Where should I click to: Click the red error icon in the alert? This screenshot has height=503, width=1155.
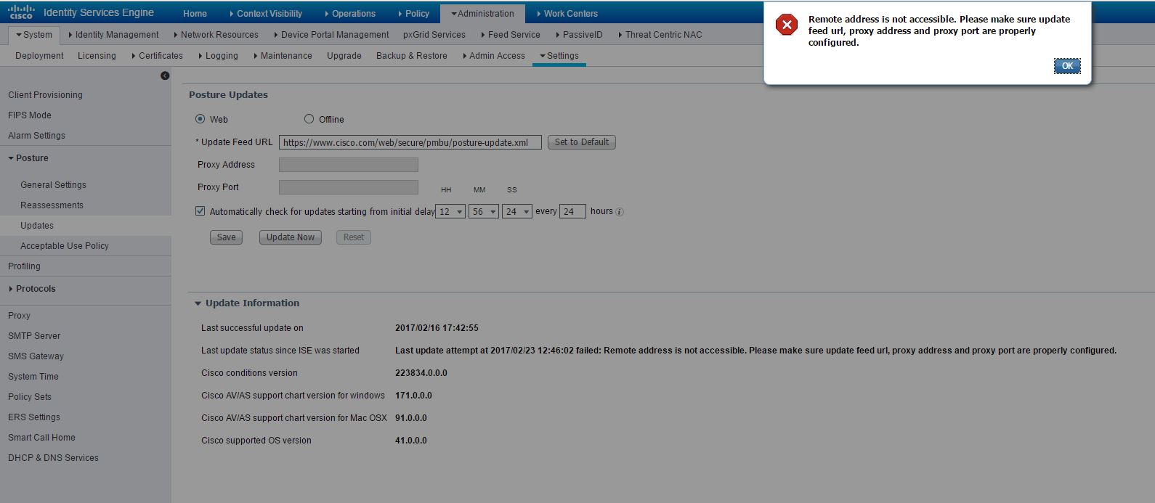[x=786, y=25]
